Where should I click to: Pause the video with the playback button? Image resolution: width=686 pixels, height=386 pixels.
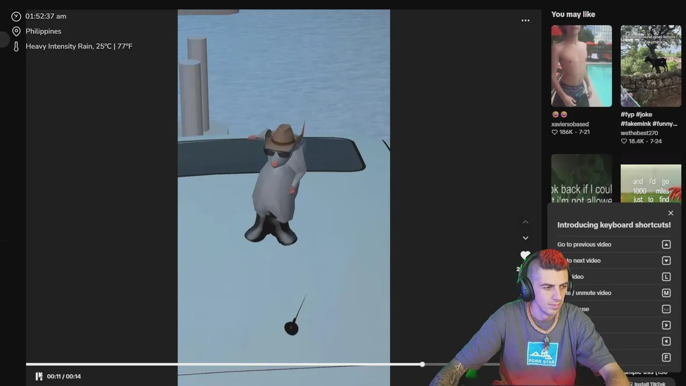(39, 376)
